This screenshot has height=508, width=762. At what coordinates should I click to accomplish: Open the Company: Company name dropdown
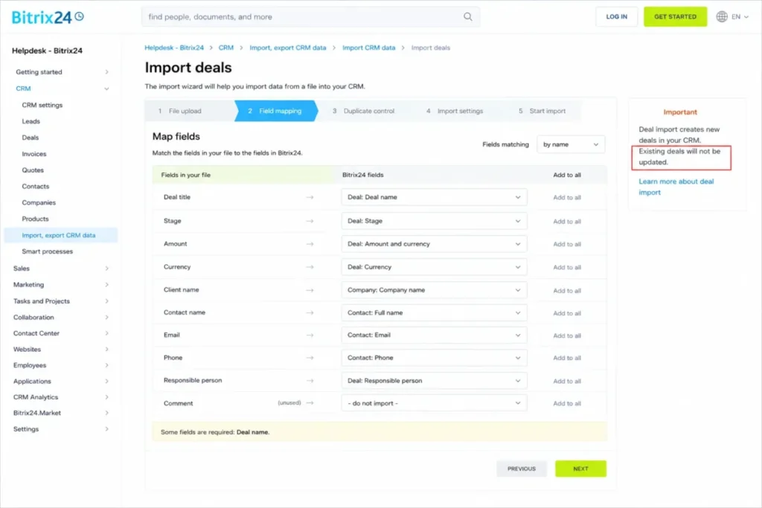tap(434, 290)
